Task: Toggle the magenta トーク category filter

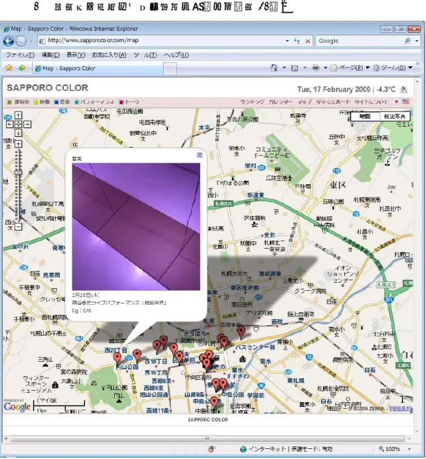Action: pos(129,102)
